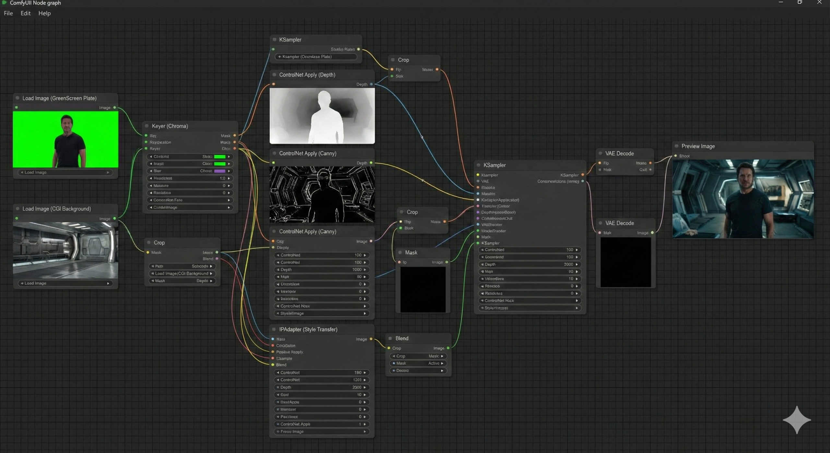Toggle the main KSampler node header dot
The height and width of the screenshot is (453, 830).
point(478,165)
